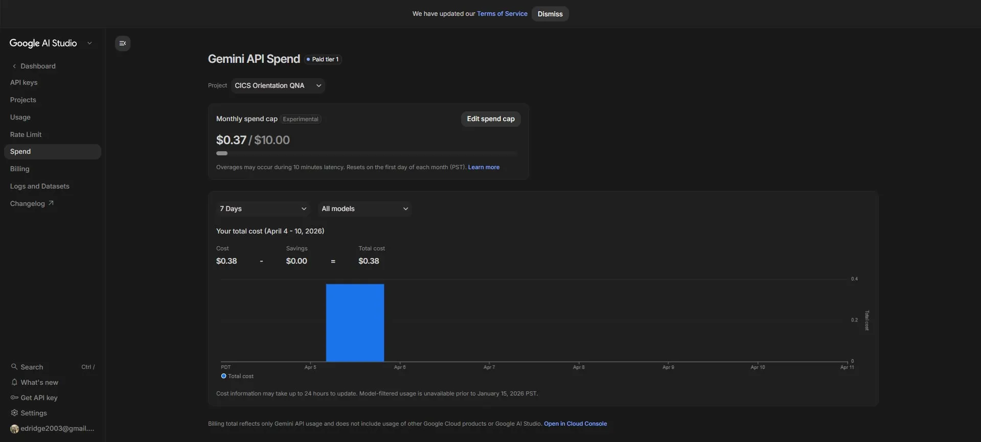Return to Dashboard
The height and width of the screenshot is (442, 981).
(x=38, y=66)
